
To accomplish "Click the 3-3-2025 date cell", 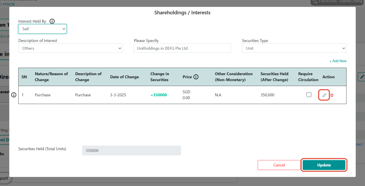I will (118, 95).
